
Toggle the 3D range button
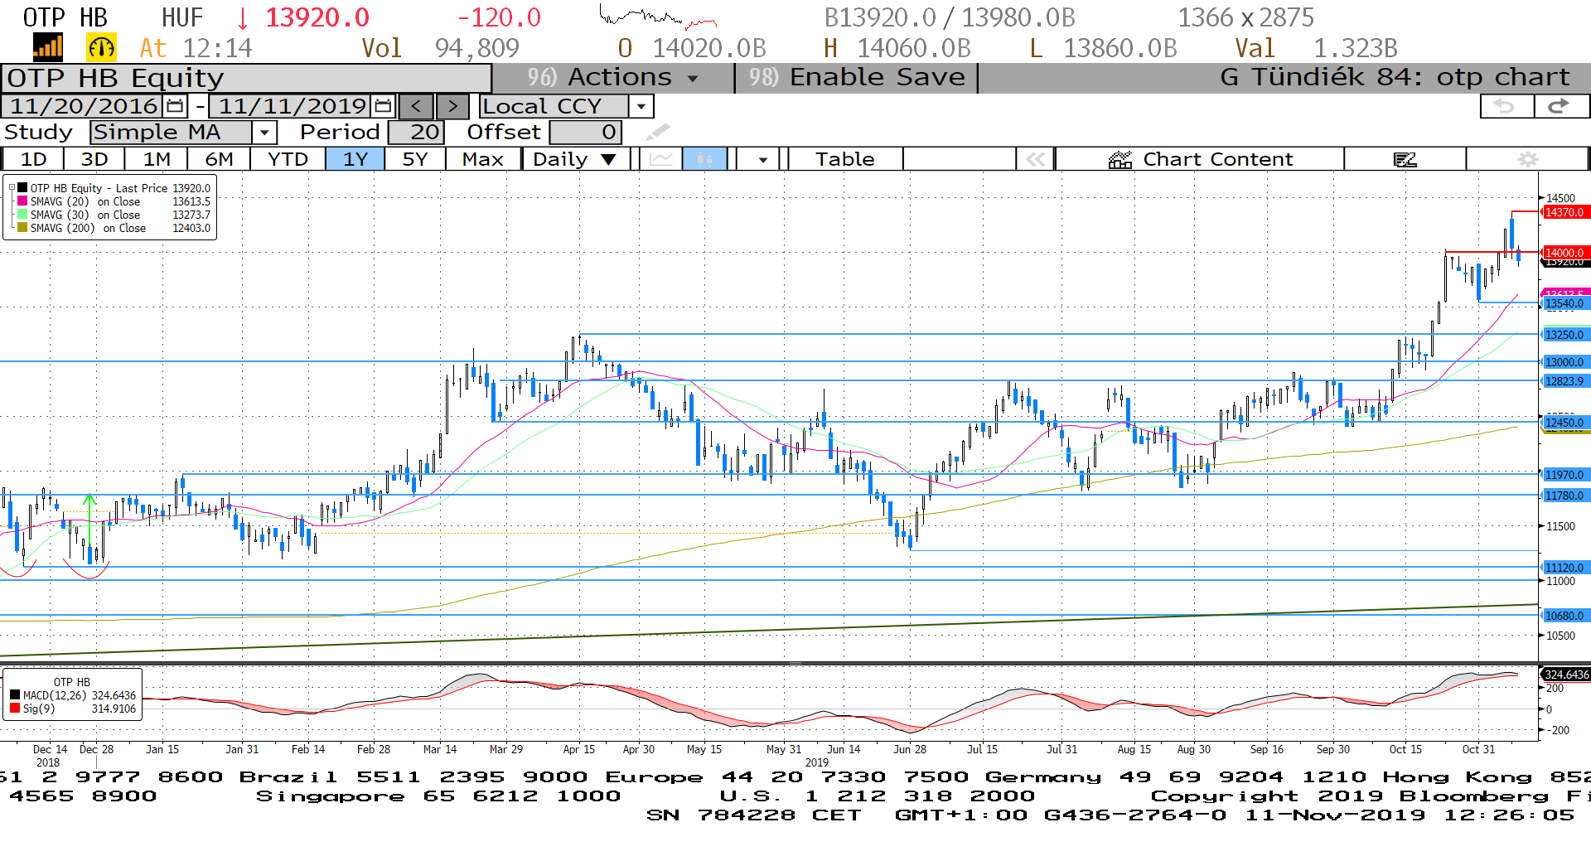click(x=94, y=159)
